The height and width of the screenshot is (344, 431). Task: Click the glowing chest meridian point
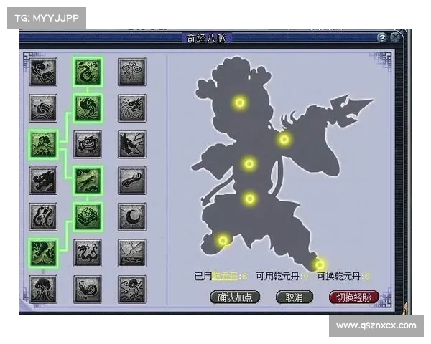point(249,164)
